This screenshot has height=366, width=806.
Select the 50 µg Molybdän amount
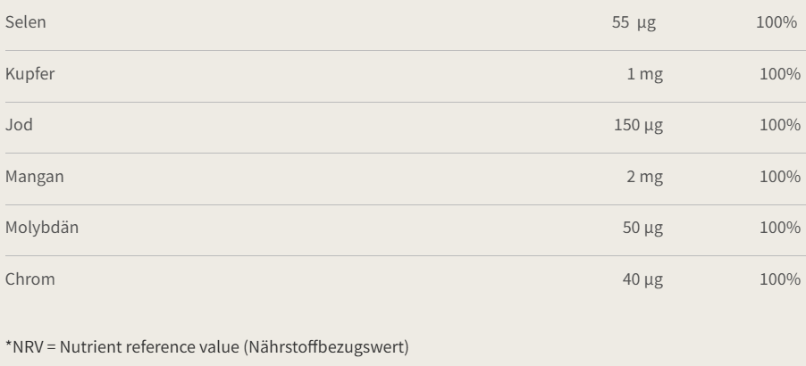pos(642,228)
